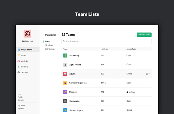Click the Organization grid icon in sidebar

click(x=19, y=50)
